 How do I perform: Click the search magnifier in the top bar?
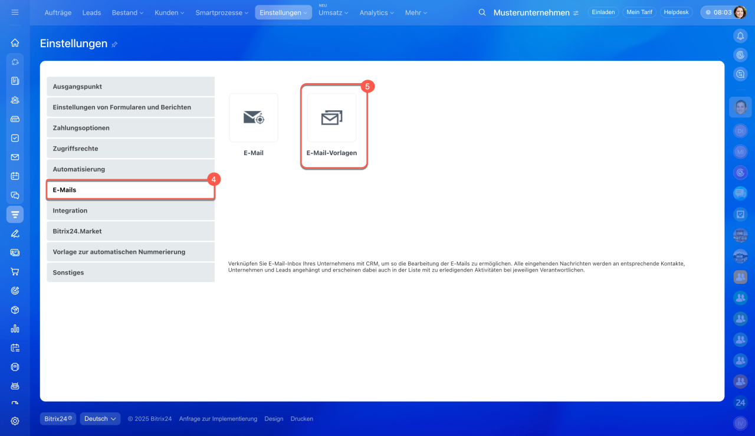(482, 12)
